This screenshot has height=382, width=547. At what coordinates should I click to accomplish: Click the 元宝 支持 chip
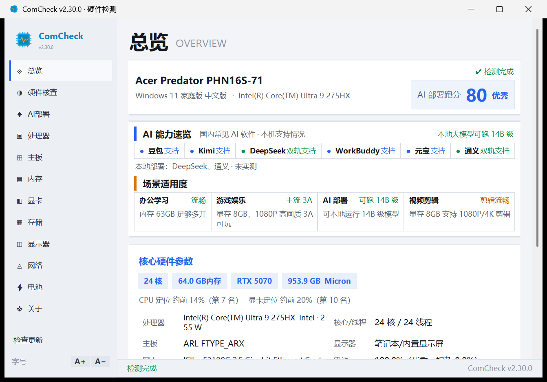tap(426, 151)
